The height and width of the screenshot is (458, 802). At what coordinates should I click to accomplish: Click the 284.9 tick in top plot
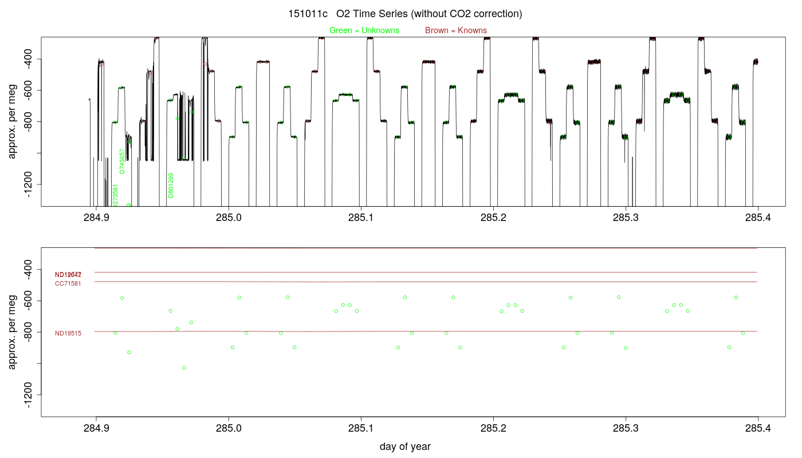[x=96, y=218]
